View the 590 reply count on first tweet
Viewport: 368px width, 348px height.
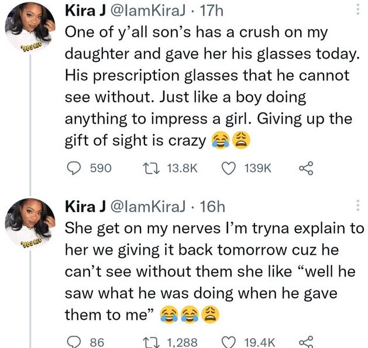pyautogui.click(x=101, y=168)
